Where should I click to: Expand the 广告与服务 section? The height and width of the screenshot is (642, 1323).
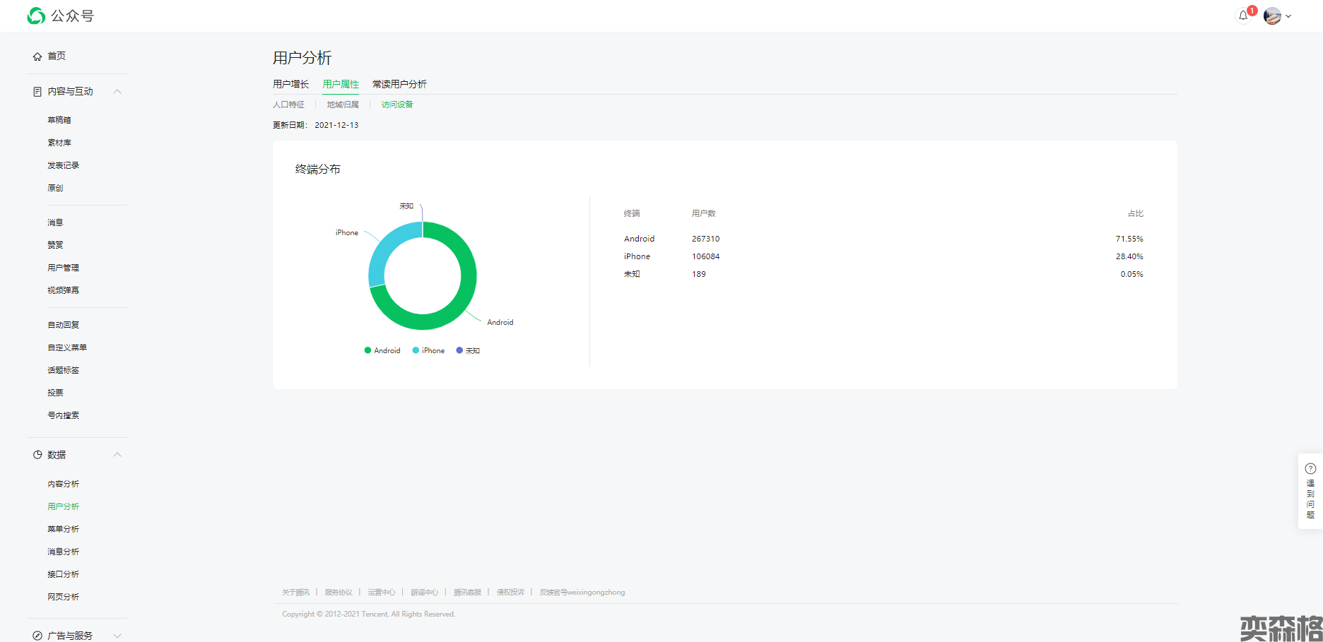tap(117, 636)
